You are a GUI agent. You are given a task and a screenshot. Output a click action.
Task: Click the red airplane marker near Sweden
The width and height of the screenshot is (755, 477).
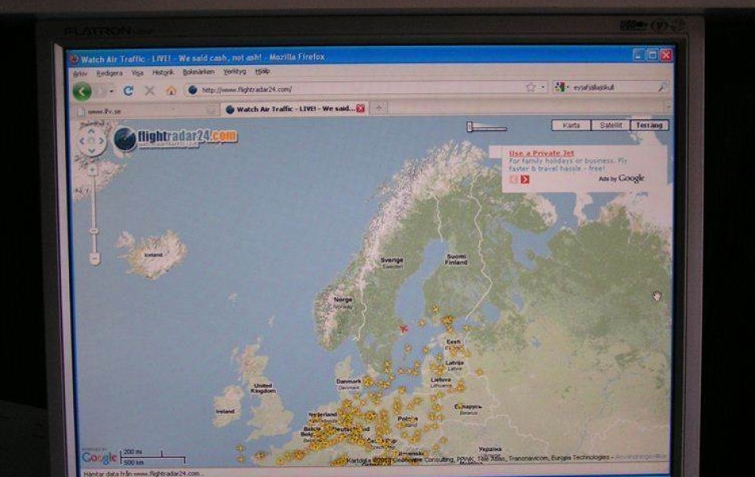pyautogui.click(x=403, y=328)
